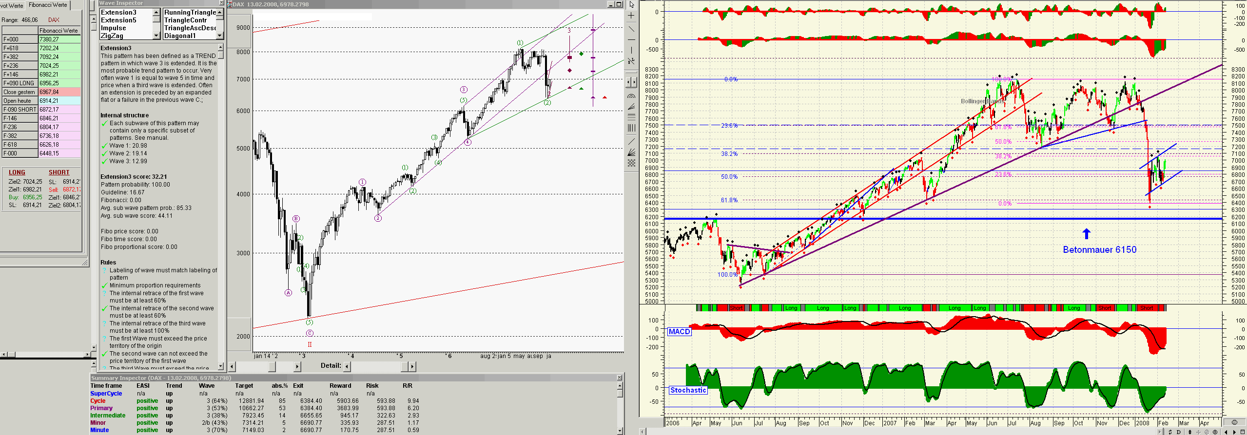The height and width of the screenshot is (435, 1247).
Task: Select the crosshair cursor tool
Action: pyautogui.click(x=631, y=16)
